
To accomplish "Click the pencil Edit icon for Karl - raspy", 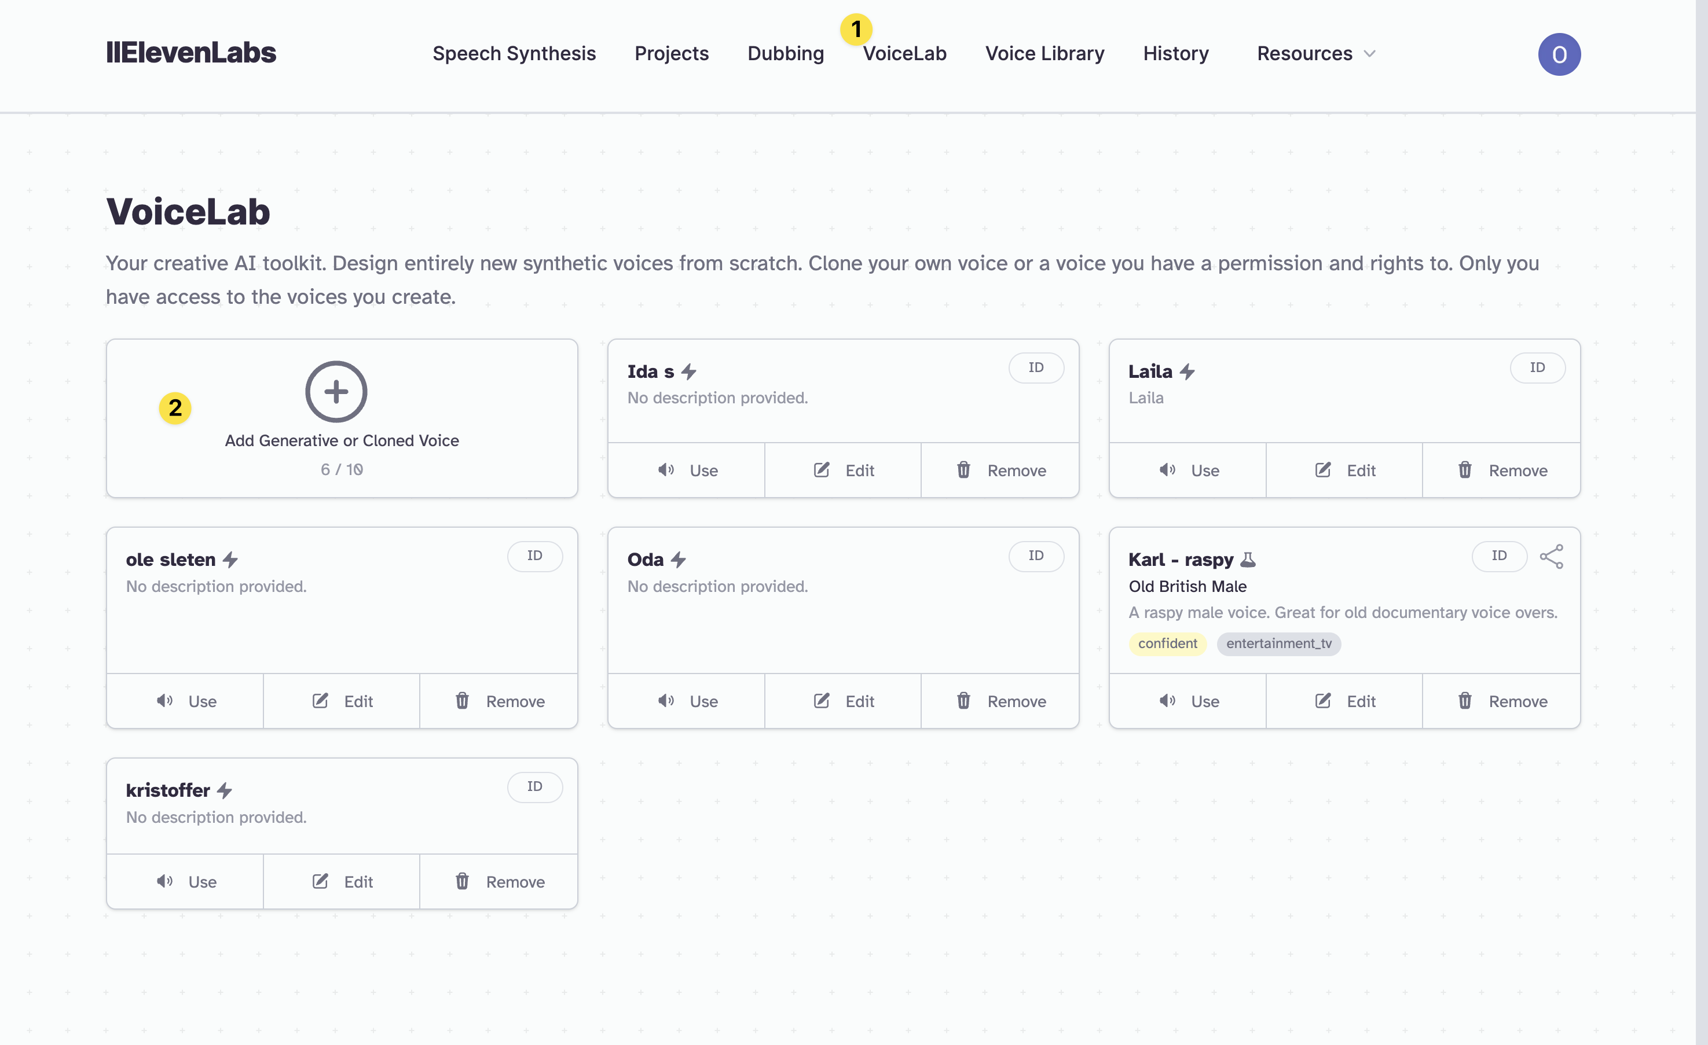I will (x=1322, y=701).
